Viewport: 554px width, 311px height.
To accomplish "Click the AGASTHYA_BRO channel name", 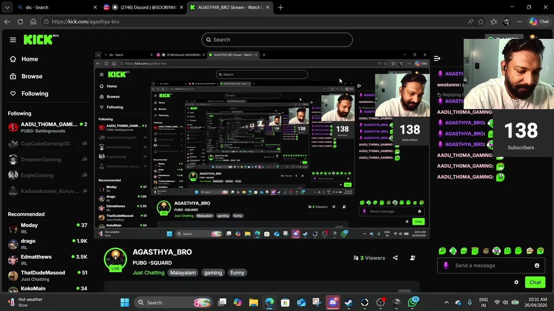I will [162, 252].
